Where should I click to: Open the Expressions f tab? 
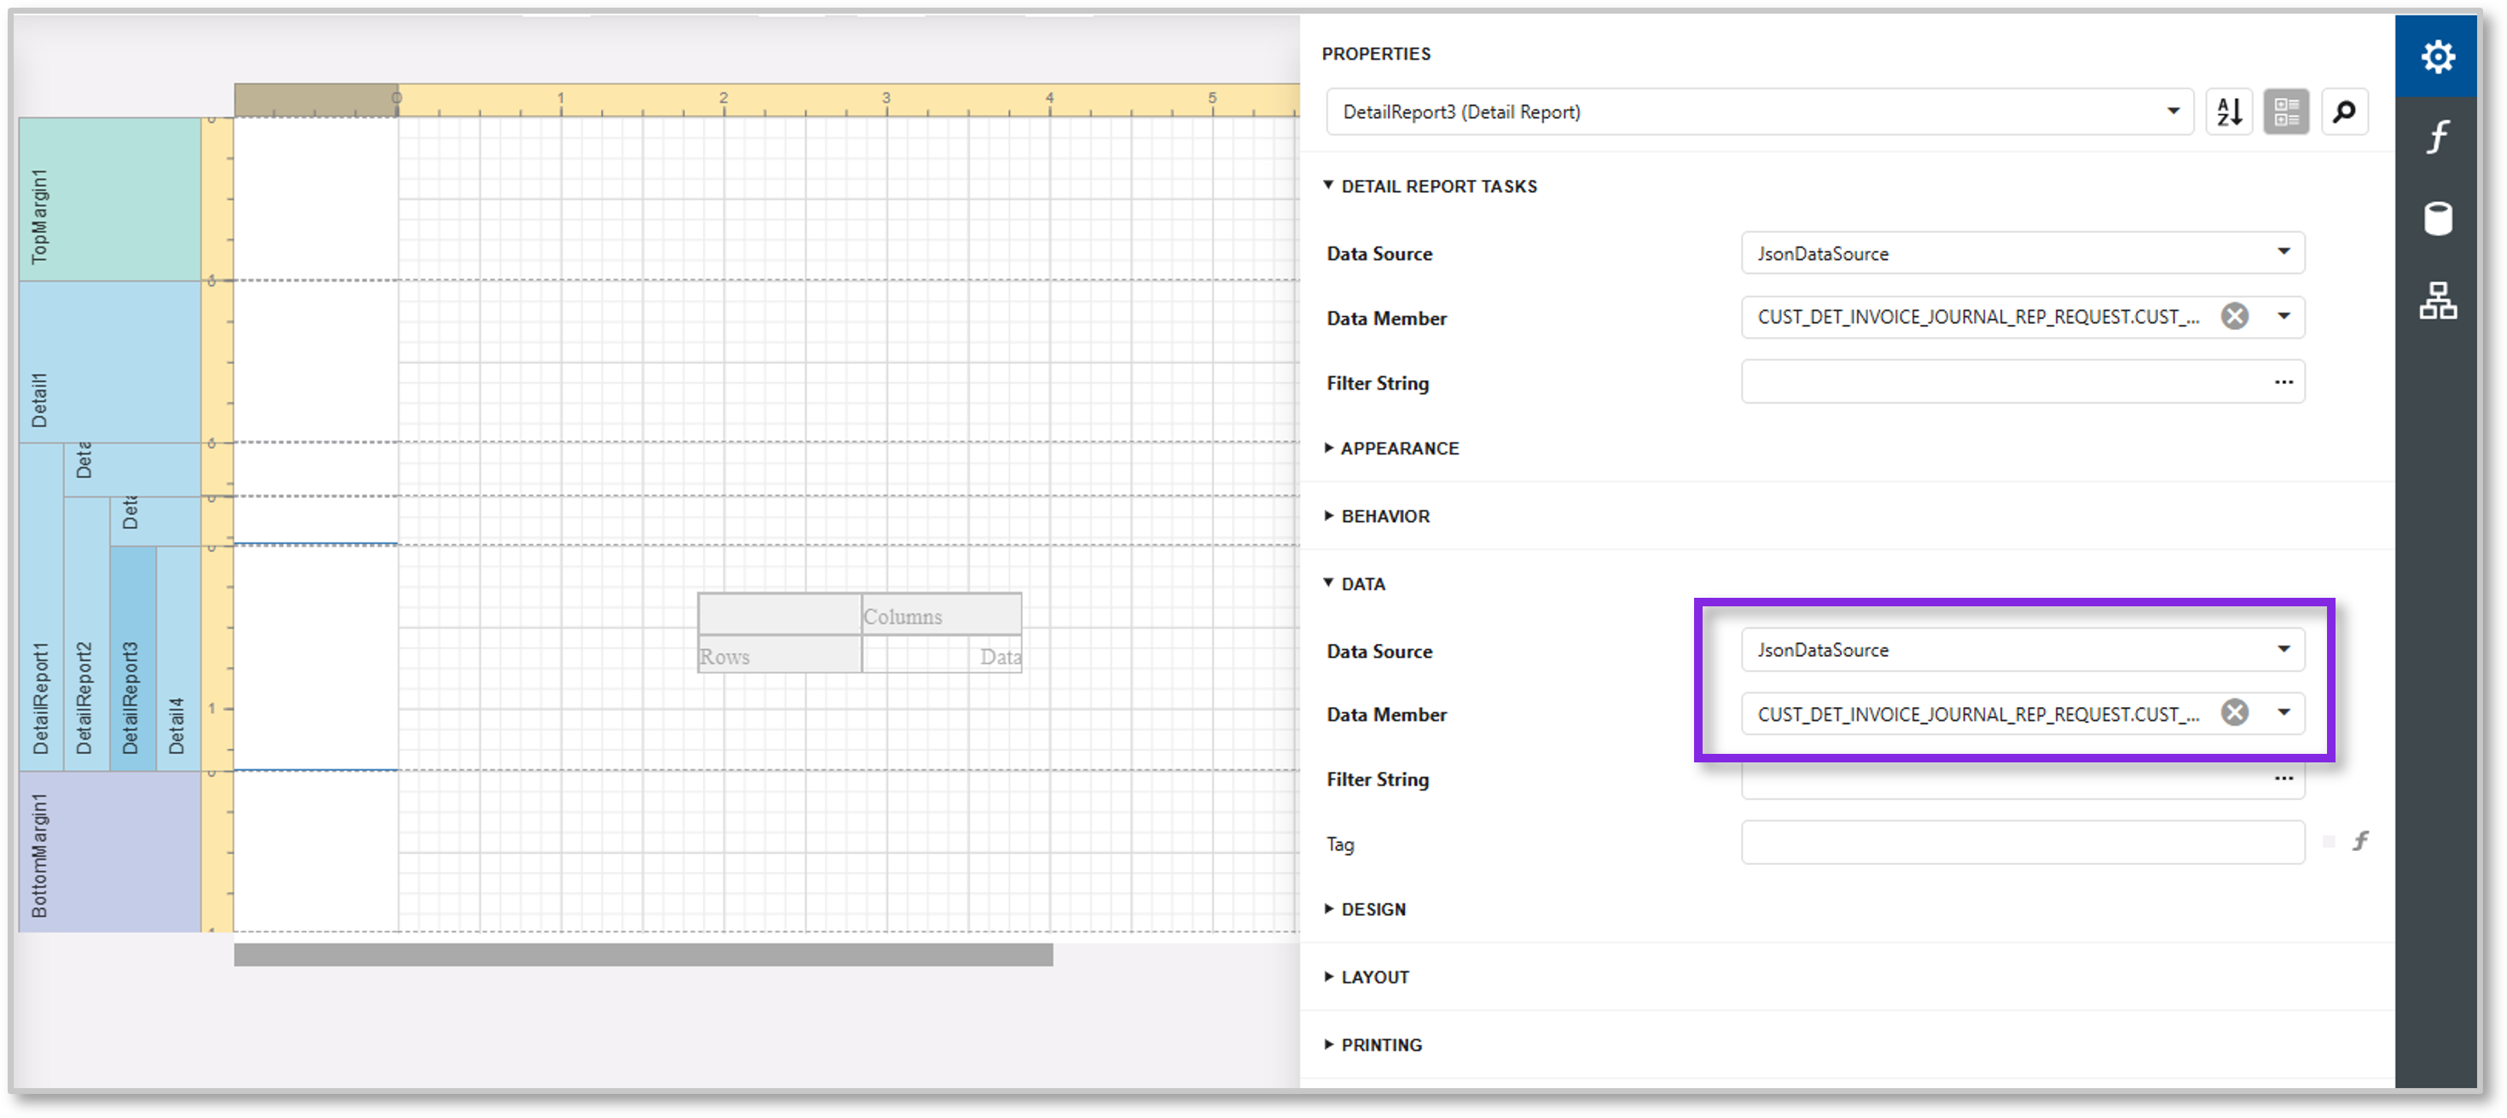click(x=2437, y=137)
